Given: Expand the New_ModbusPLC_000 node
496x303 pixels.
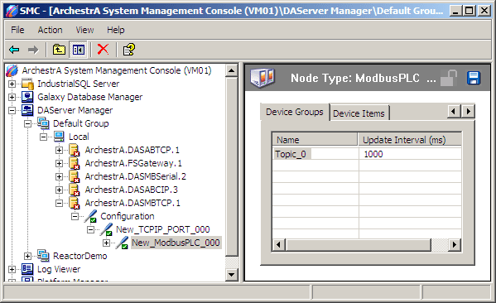Looking at the screenshot, I should 106,243.
